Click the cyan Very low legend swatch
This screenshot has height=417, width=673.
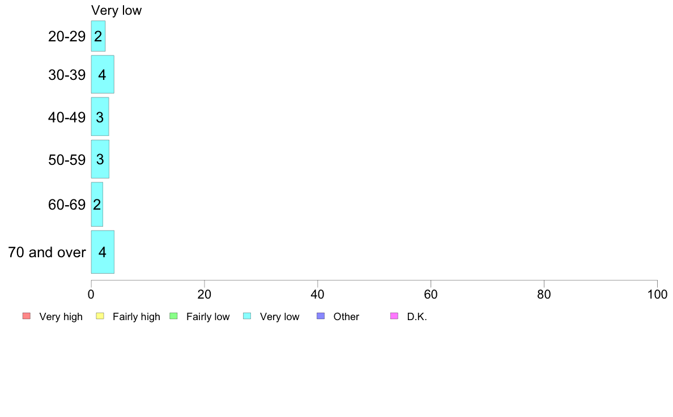click(247, 316)
